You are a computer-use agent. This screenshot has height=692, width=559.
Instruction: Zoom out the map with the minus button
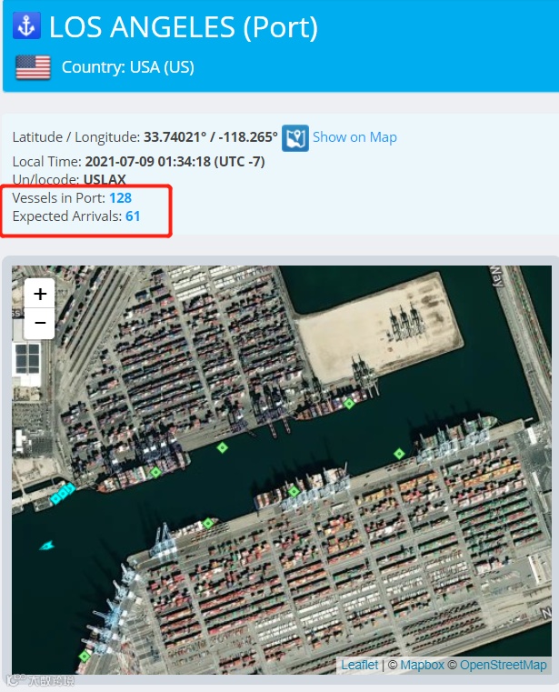tap(40, 324)
